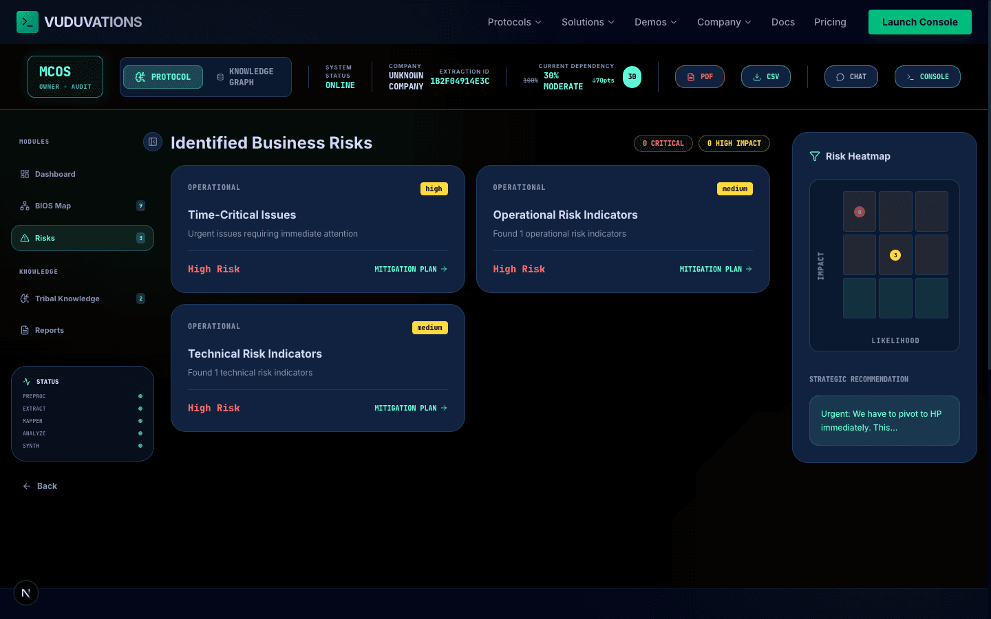The image size is (991, 619).
Task: Click the high severity tag on Time-Critical Issues
Action: click(434, 189)
